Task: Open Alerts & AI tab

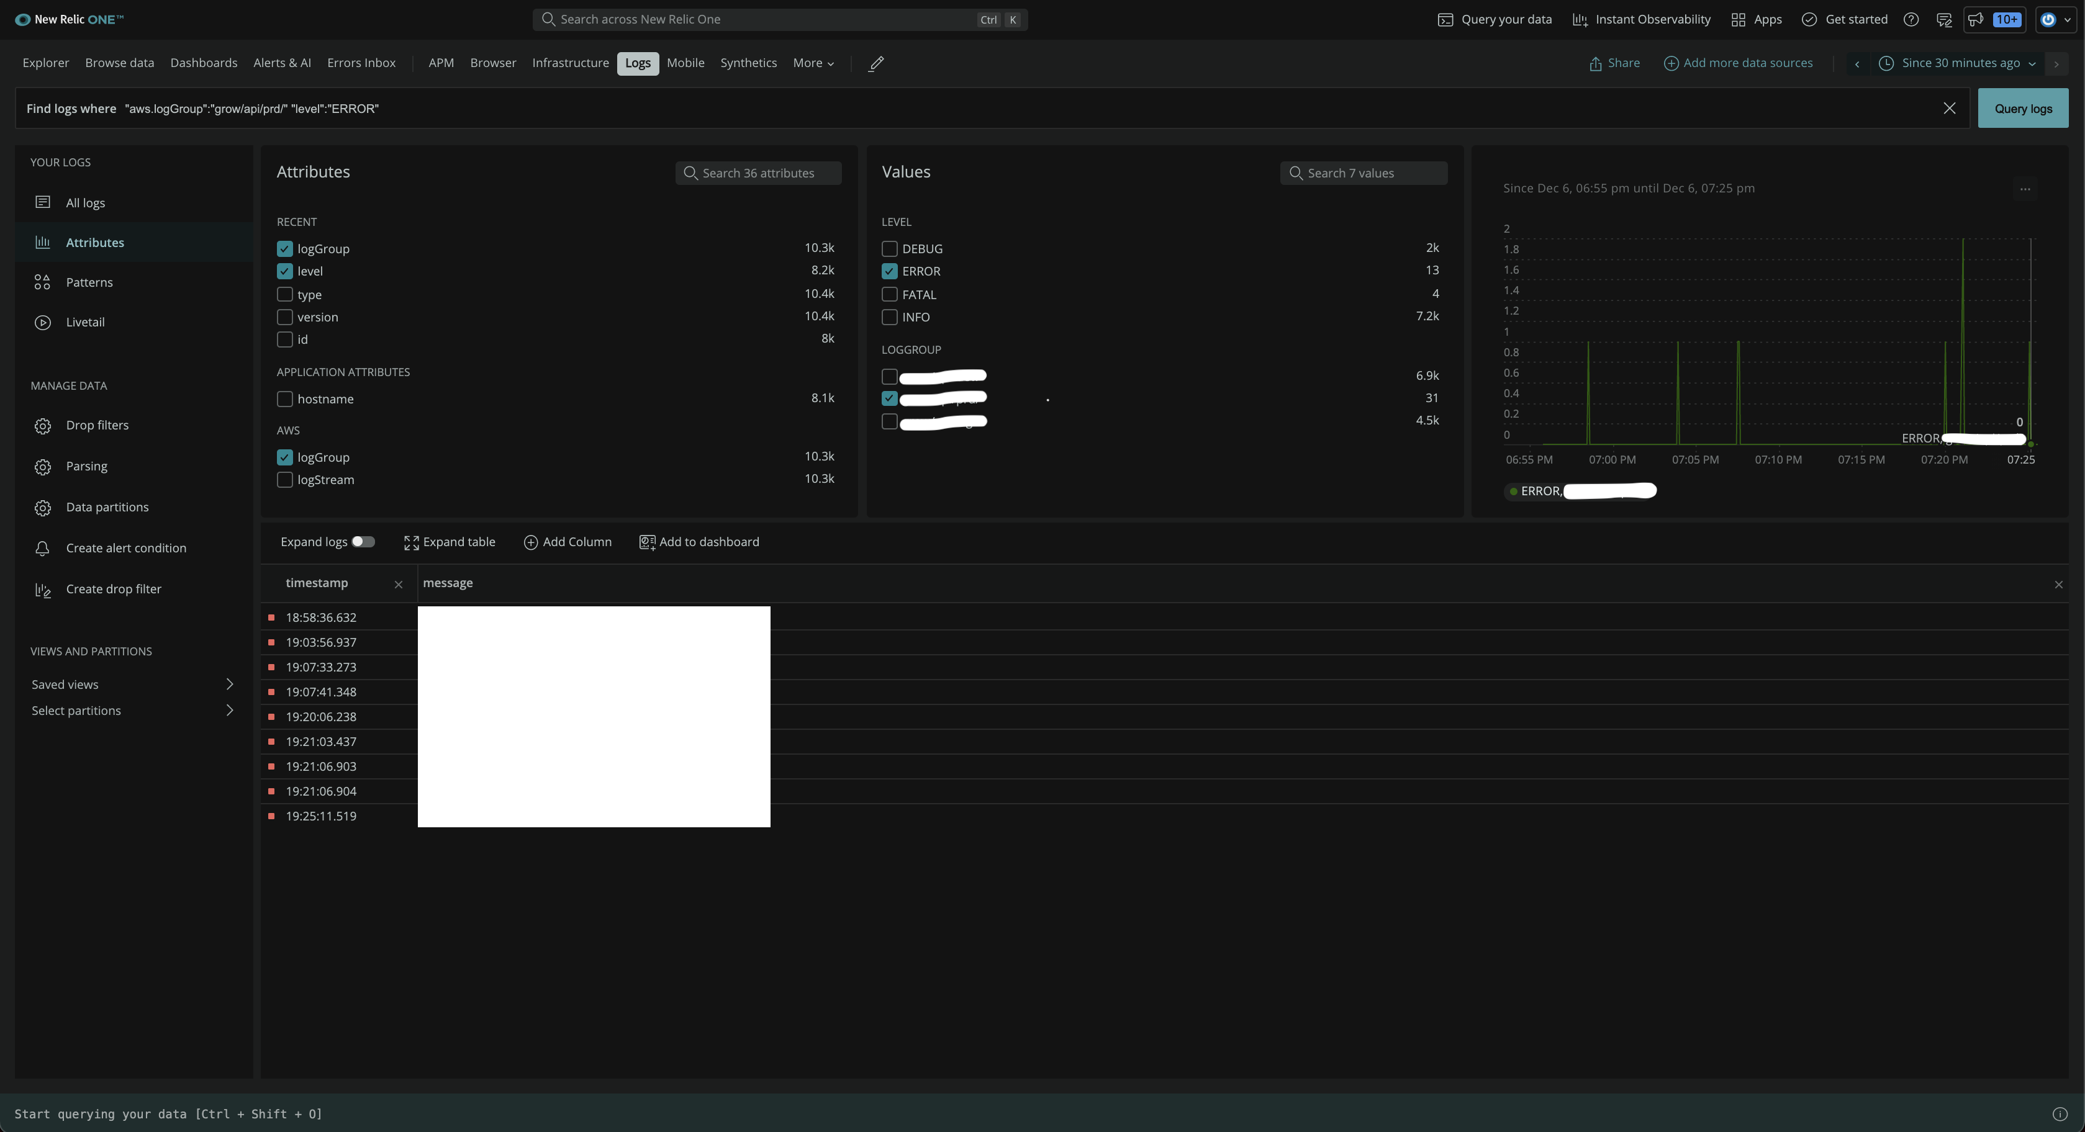Action: (x=282, y=63)
